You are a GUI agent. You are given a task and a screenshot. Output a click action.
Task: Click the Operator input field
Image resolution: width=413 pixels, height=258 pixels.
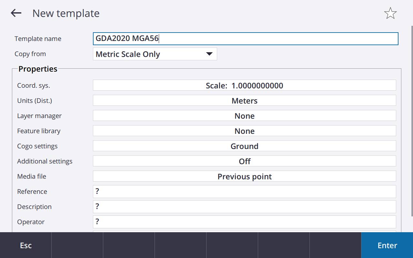[244, 222]
